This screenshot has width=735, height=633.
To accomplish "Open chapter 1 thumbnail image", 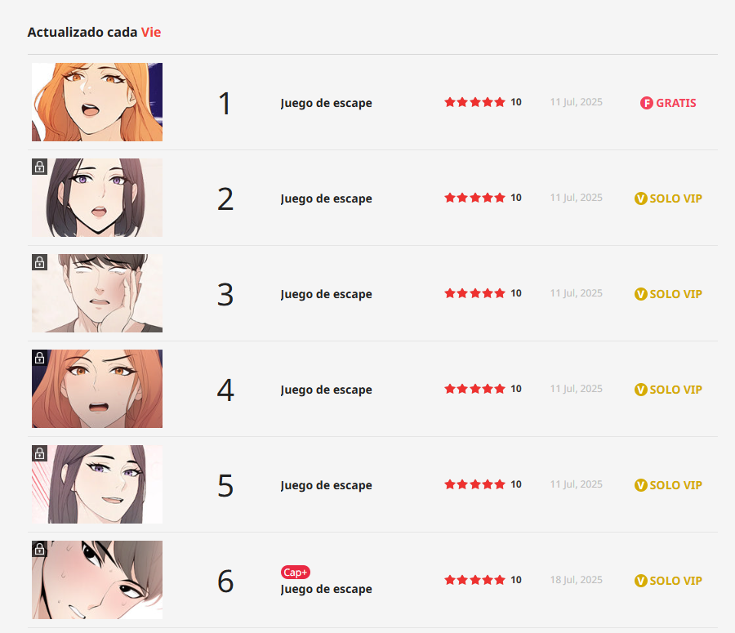I will click(x=97, y=102).
